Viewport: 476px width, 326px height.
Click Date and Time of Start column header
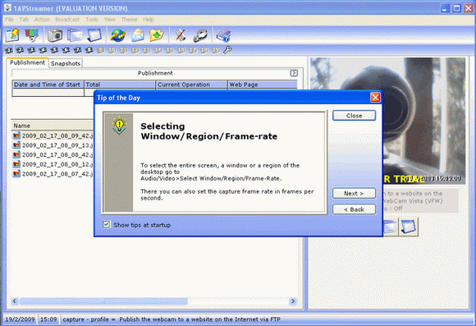pos(48,85)
